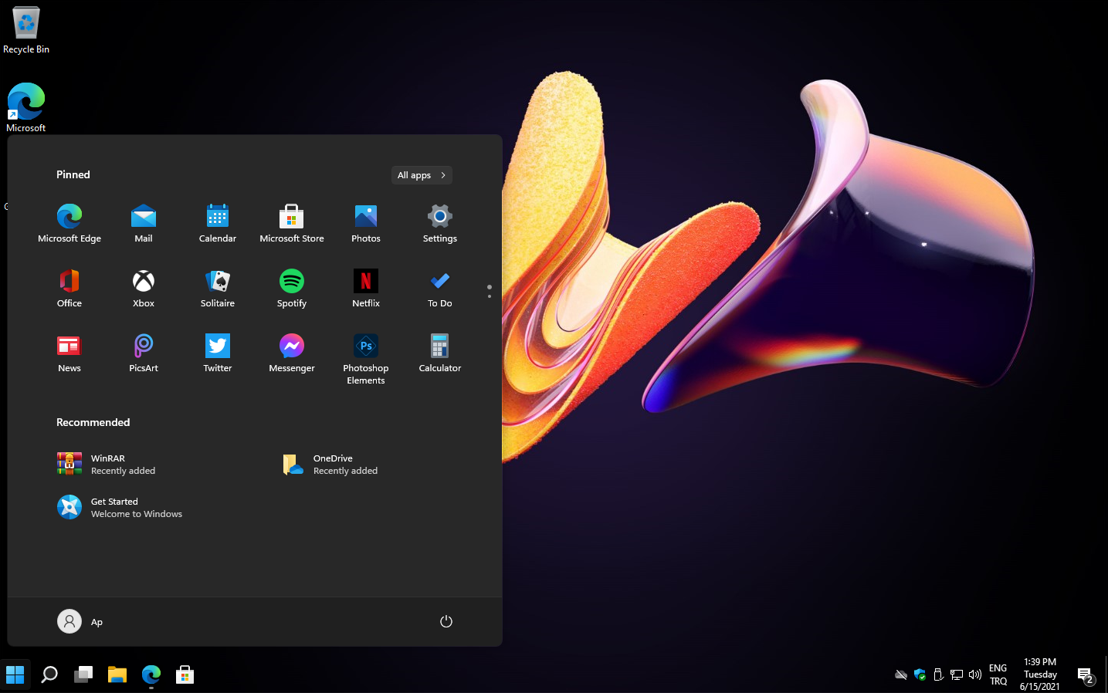This screenshot has width=1108, height=693.
Task: Open the Twitter app
Action: coord(218,353)
